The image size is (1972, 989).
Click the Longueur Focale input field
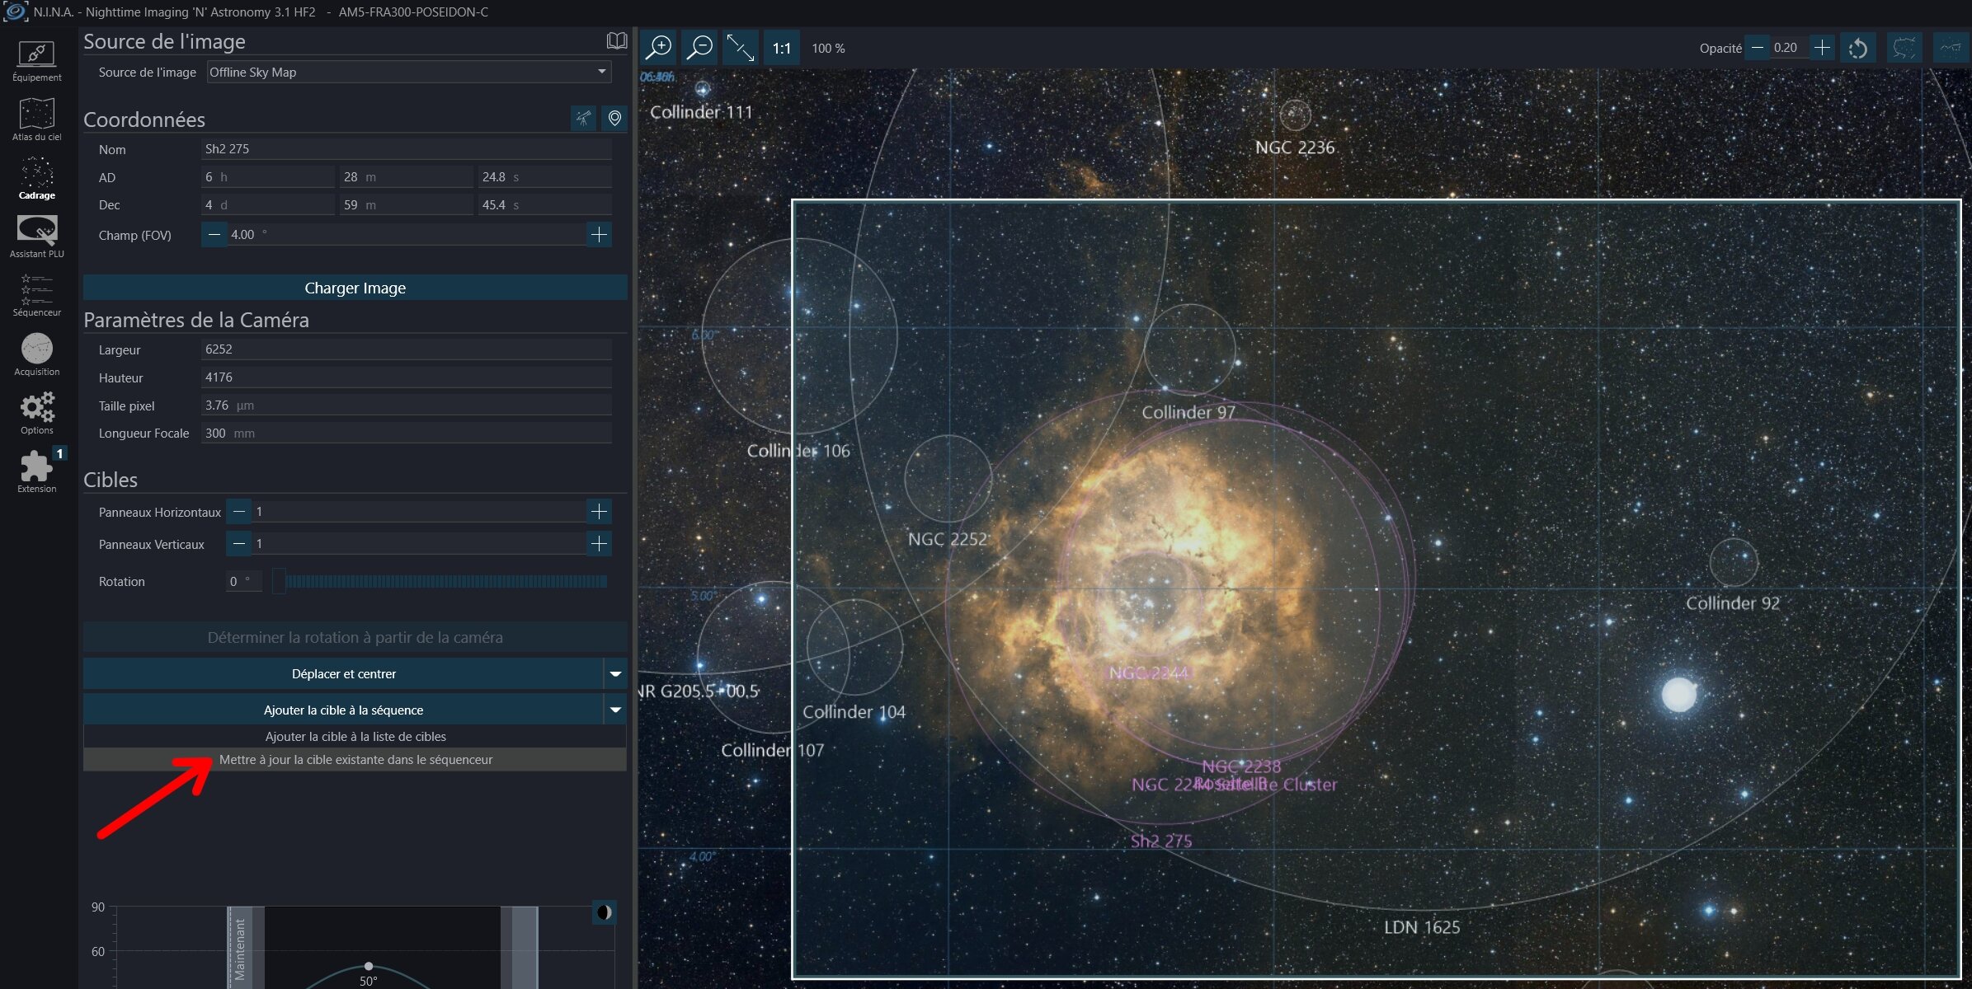pyautogui.click(x=407, y=434)
